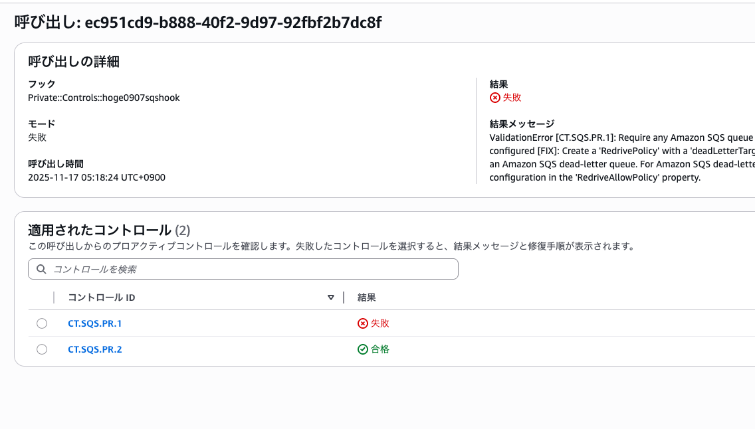Open the CT.SQS.PR.2 control details
The width and height of the screenshot is (755, 429).
94,349
